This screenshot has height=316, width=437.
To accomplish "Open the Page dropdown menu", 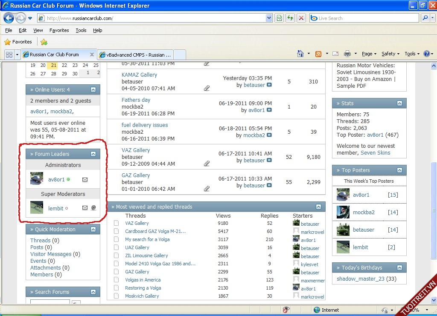I will [x=369, y=54].
